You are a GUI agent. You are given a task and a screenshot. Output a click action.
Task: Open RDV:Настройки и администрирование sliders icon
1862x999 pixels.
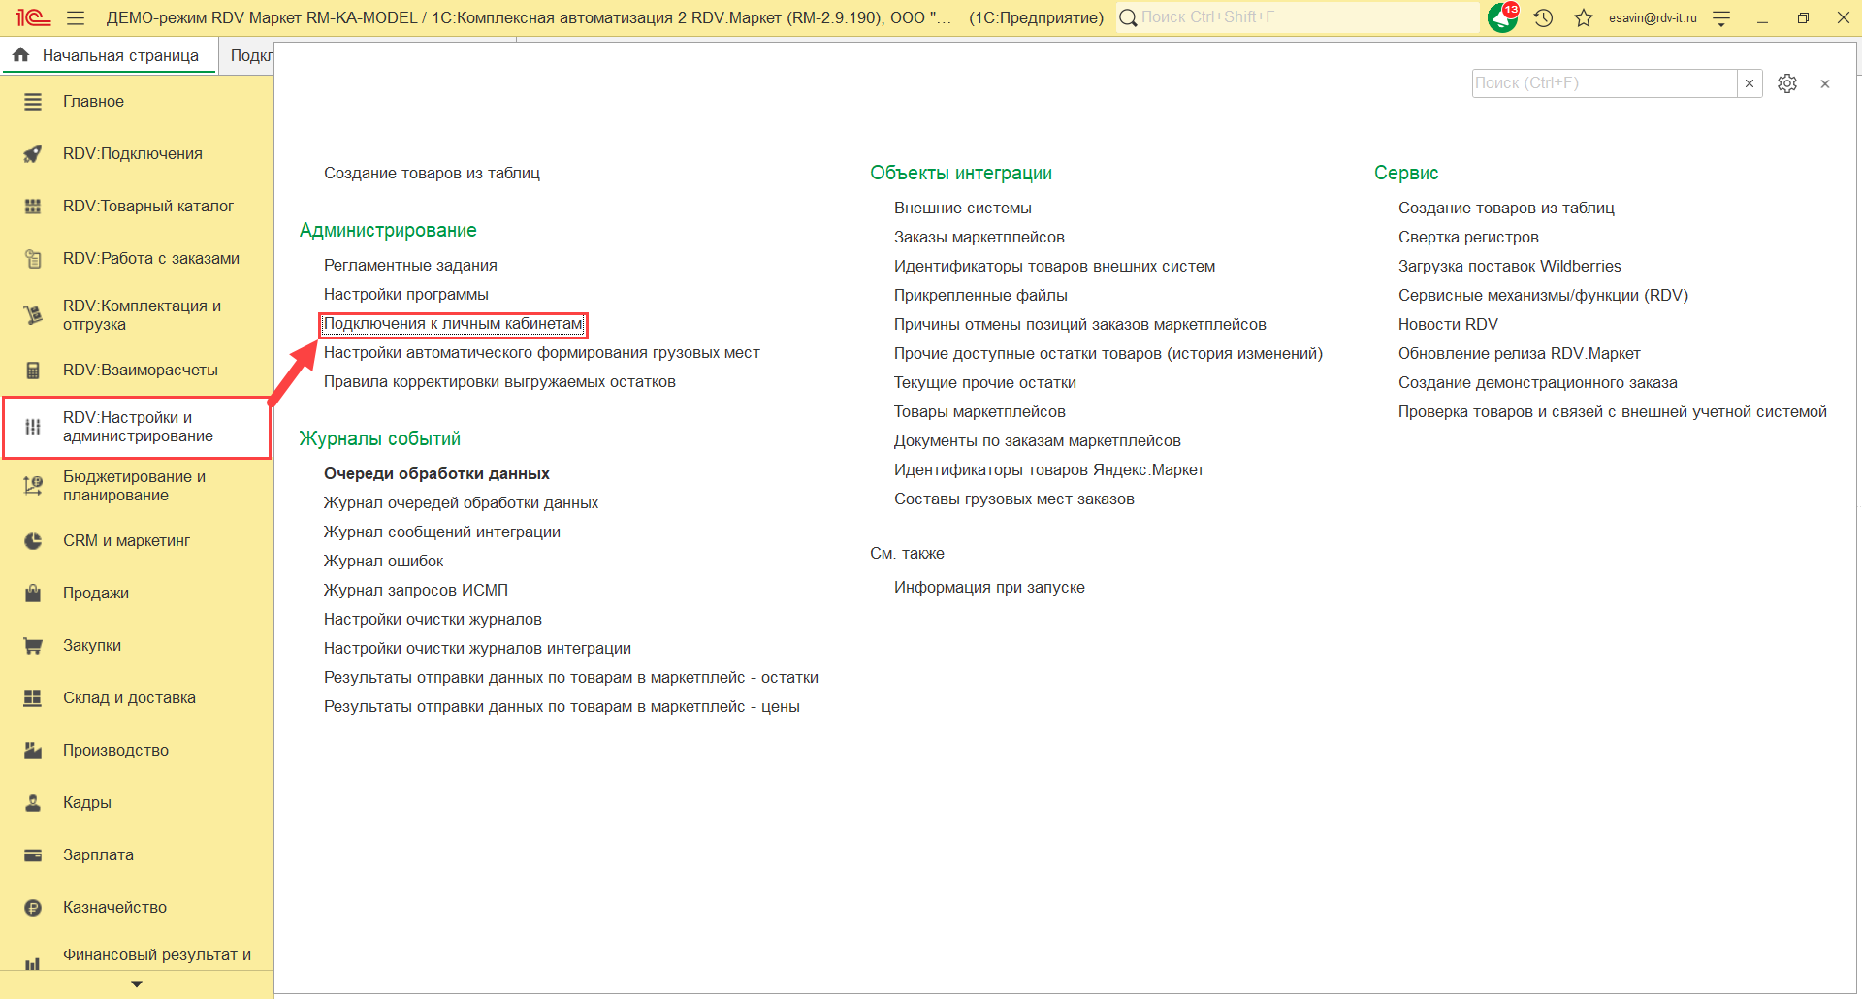pyautogui.click(x=33, y=427)
